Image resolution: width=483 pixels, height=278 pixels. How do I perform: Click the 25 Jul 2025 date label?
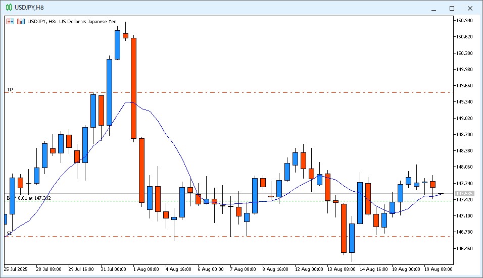(16, 269)
